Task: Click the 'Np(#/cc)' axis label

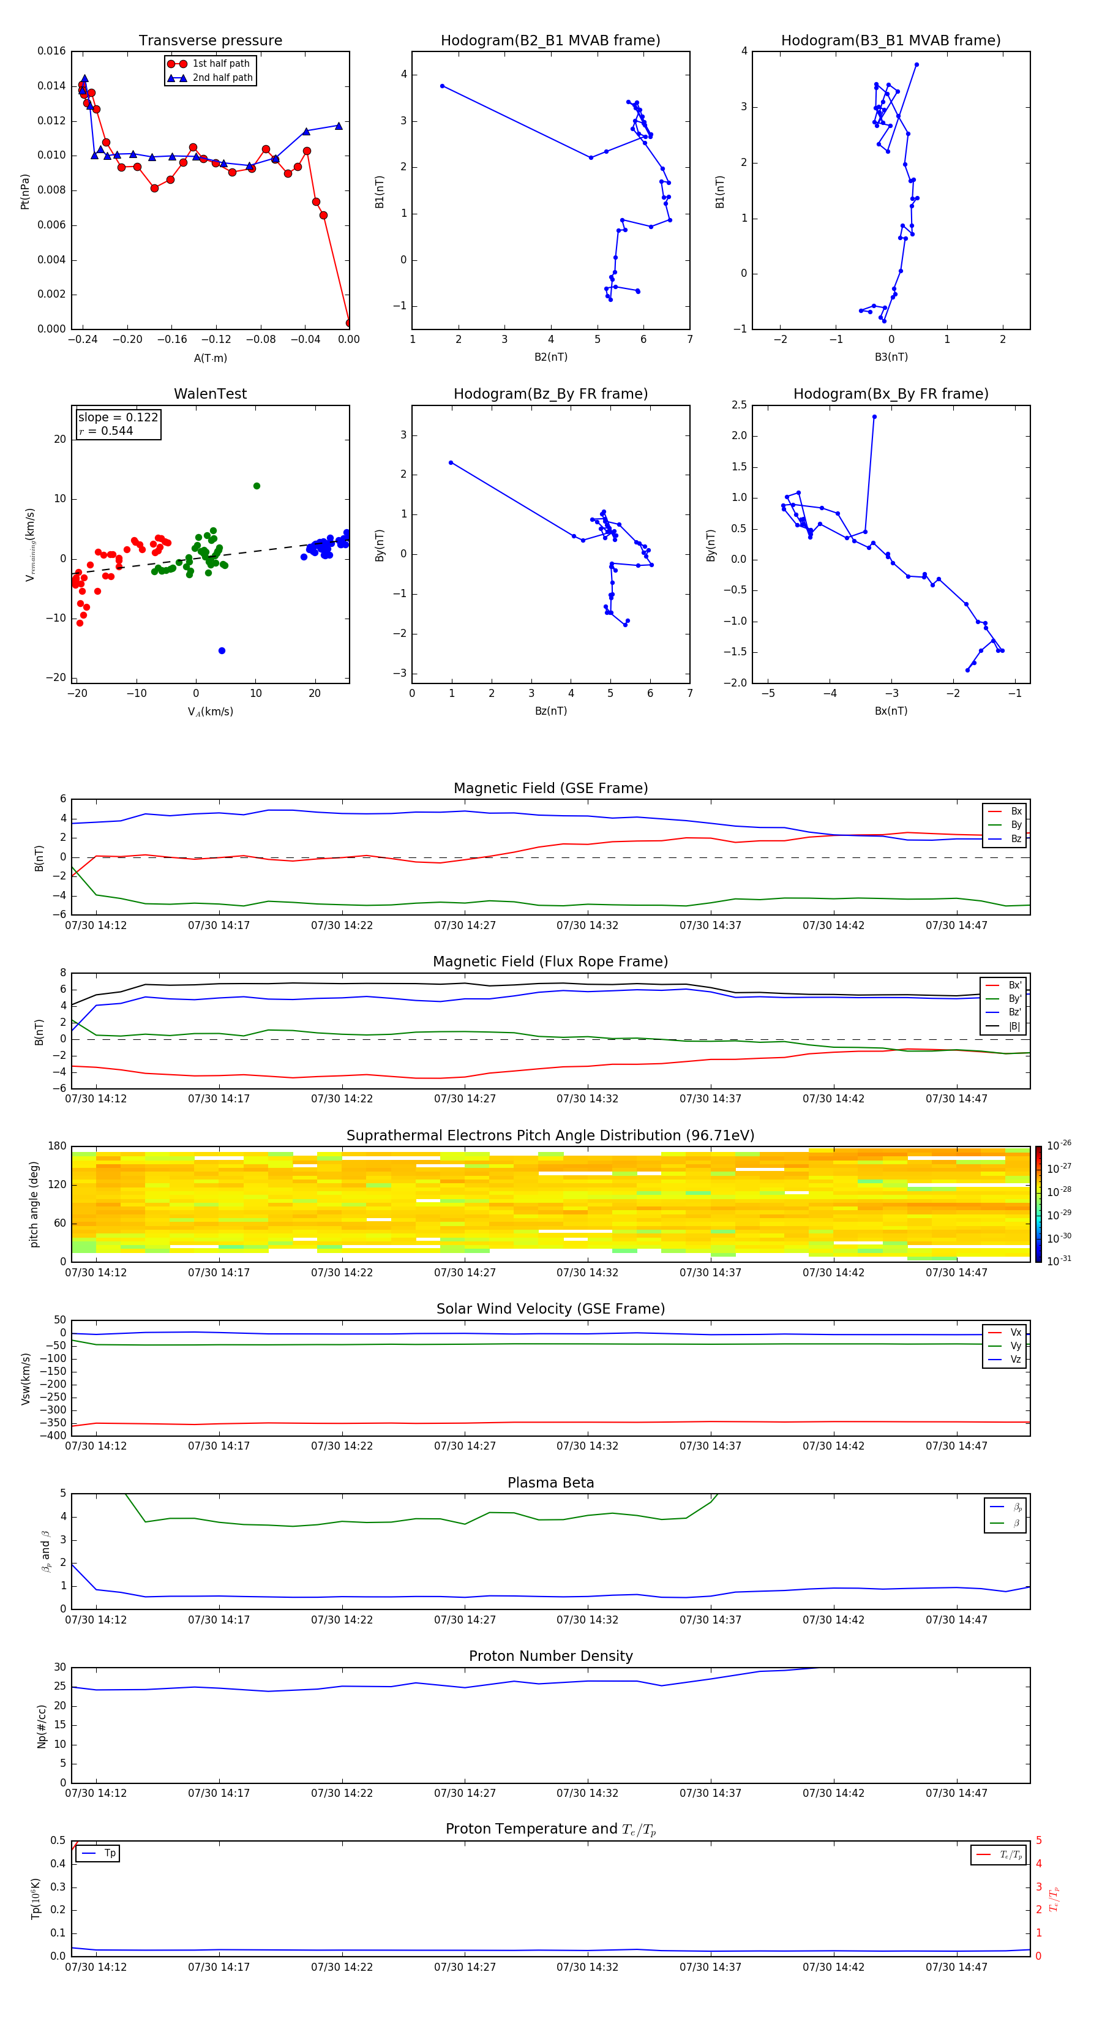Action: [42, 1726]
